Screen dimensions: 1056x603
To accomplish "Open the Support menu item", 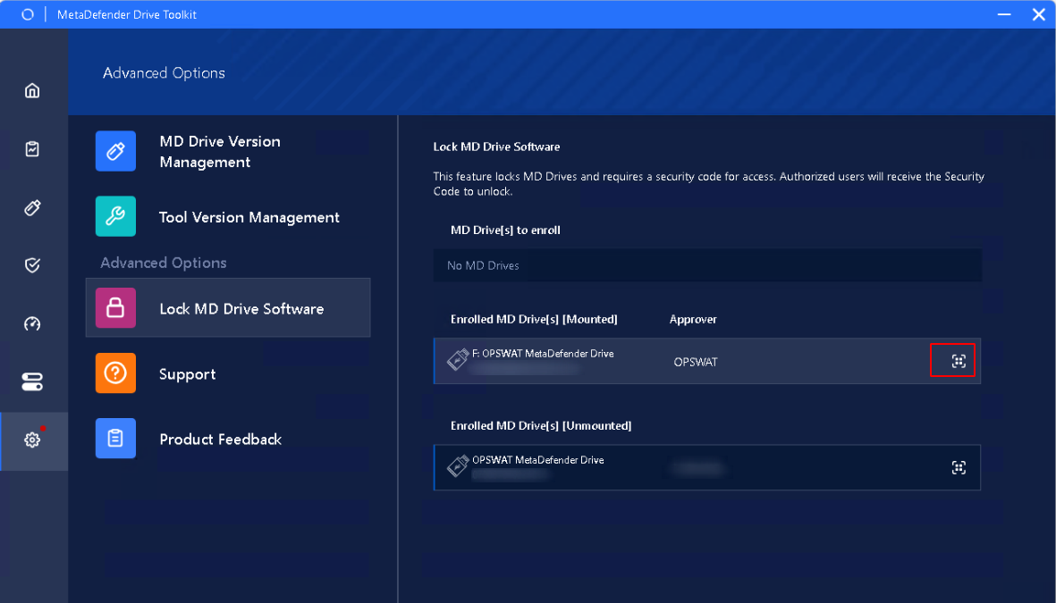I will coord(228,373).
